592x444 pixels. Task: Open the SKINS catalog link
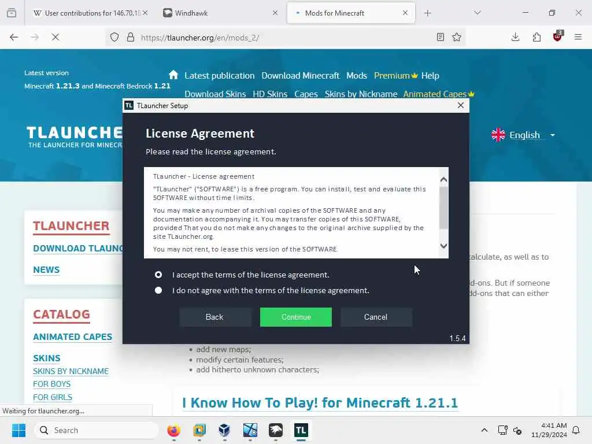46,358
